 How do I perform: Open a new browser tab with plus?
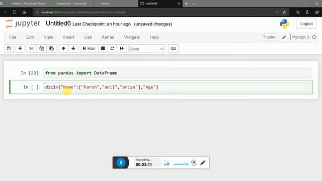[x=187, y=4]
